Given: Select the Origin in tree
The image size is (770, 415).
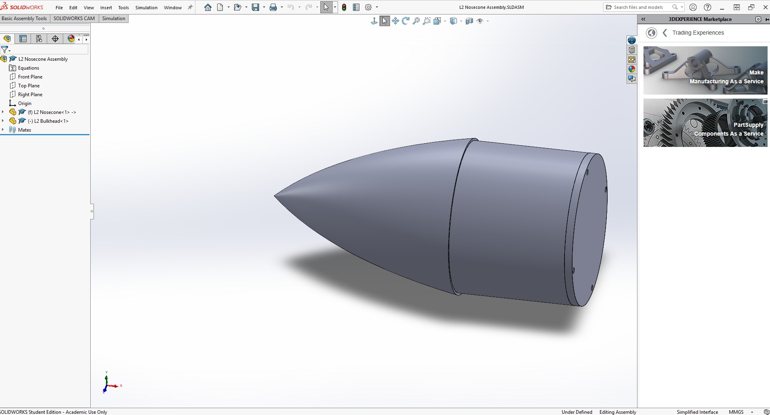Looking at the screenshot, I should (20, 103).
